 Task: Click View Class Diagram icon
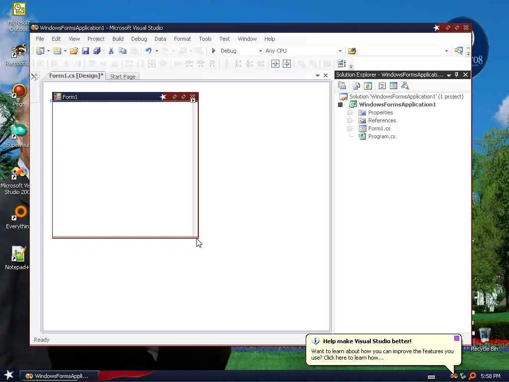pyautogui.click(x=405, y=86)
